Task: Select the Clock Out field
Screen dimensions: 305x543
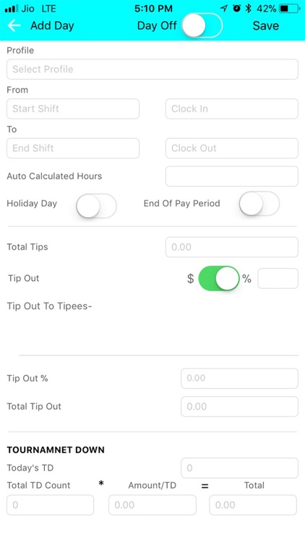Action: pos(232,148)
